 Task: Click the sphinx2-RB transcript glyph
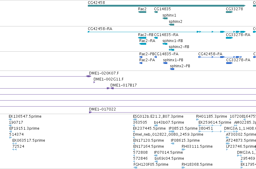[x=171, y=50]
